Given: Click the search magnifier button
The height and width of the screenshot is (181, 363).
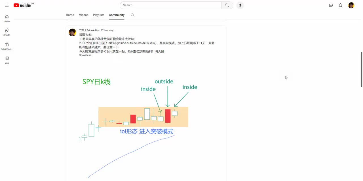Looking at the screenshot, I should (x=227, y=5).
